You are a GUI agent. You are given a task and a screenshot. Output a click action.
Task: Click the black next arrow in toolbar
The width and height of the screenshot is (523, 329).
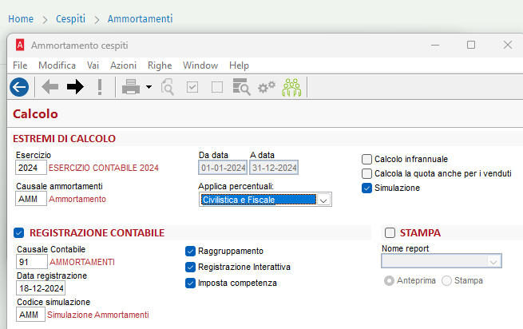point(75,87)
